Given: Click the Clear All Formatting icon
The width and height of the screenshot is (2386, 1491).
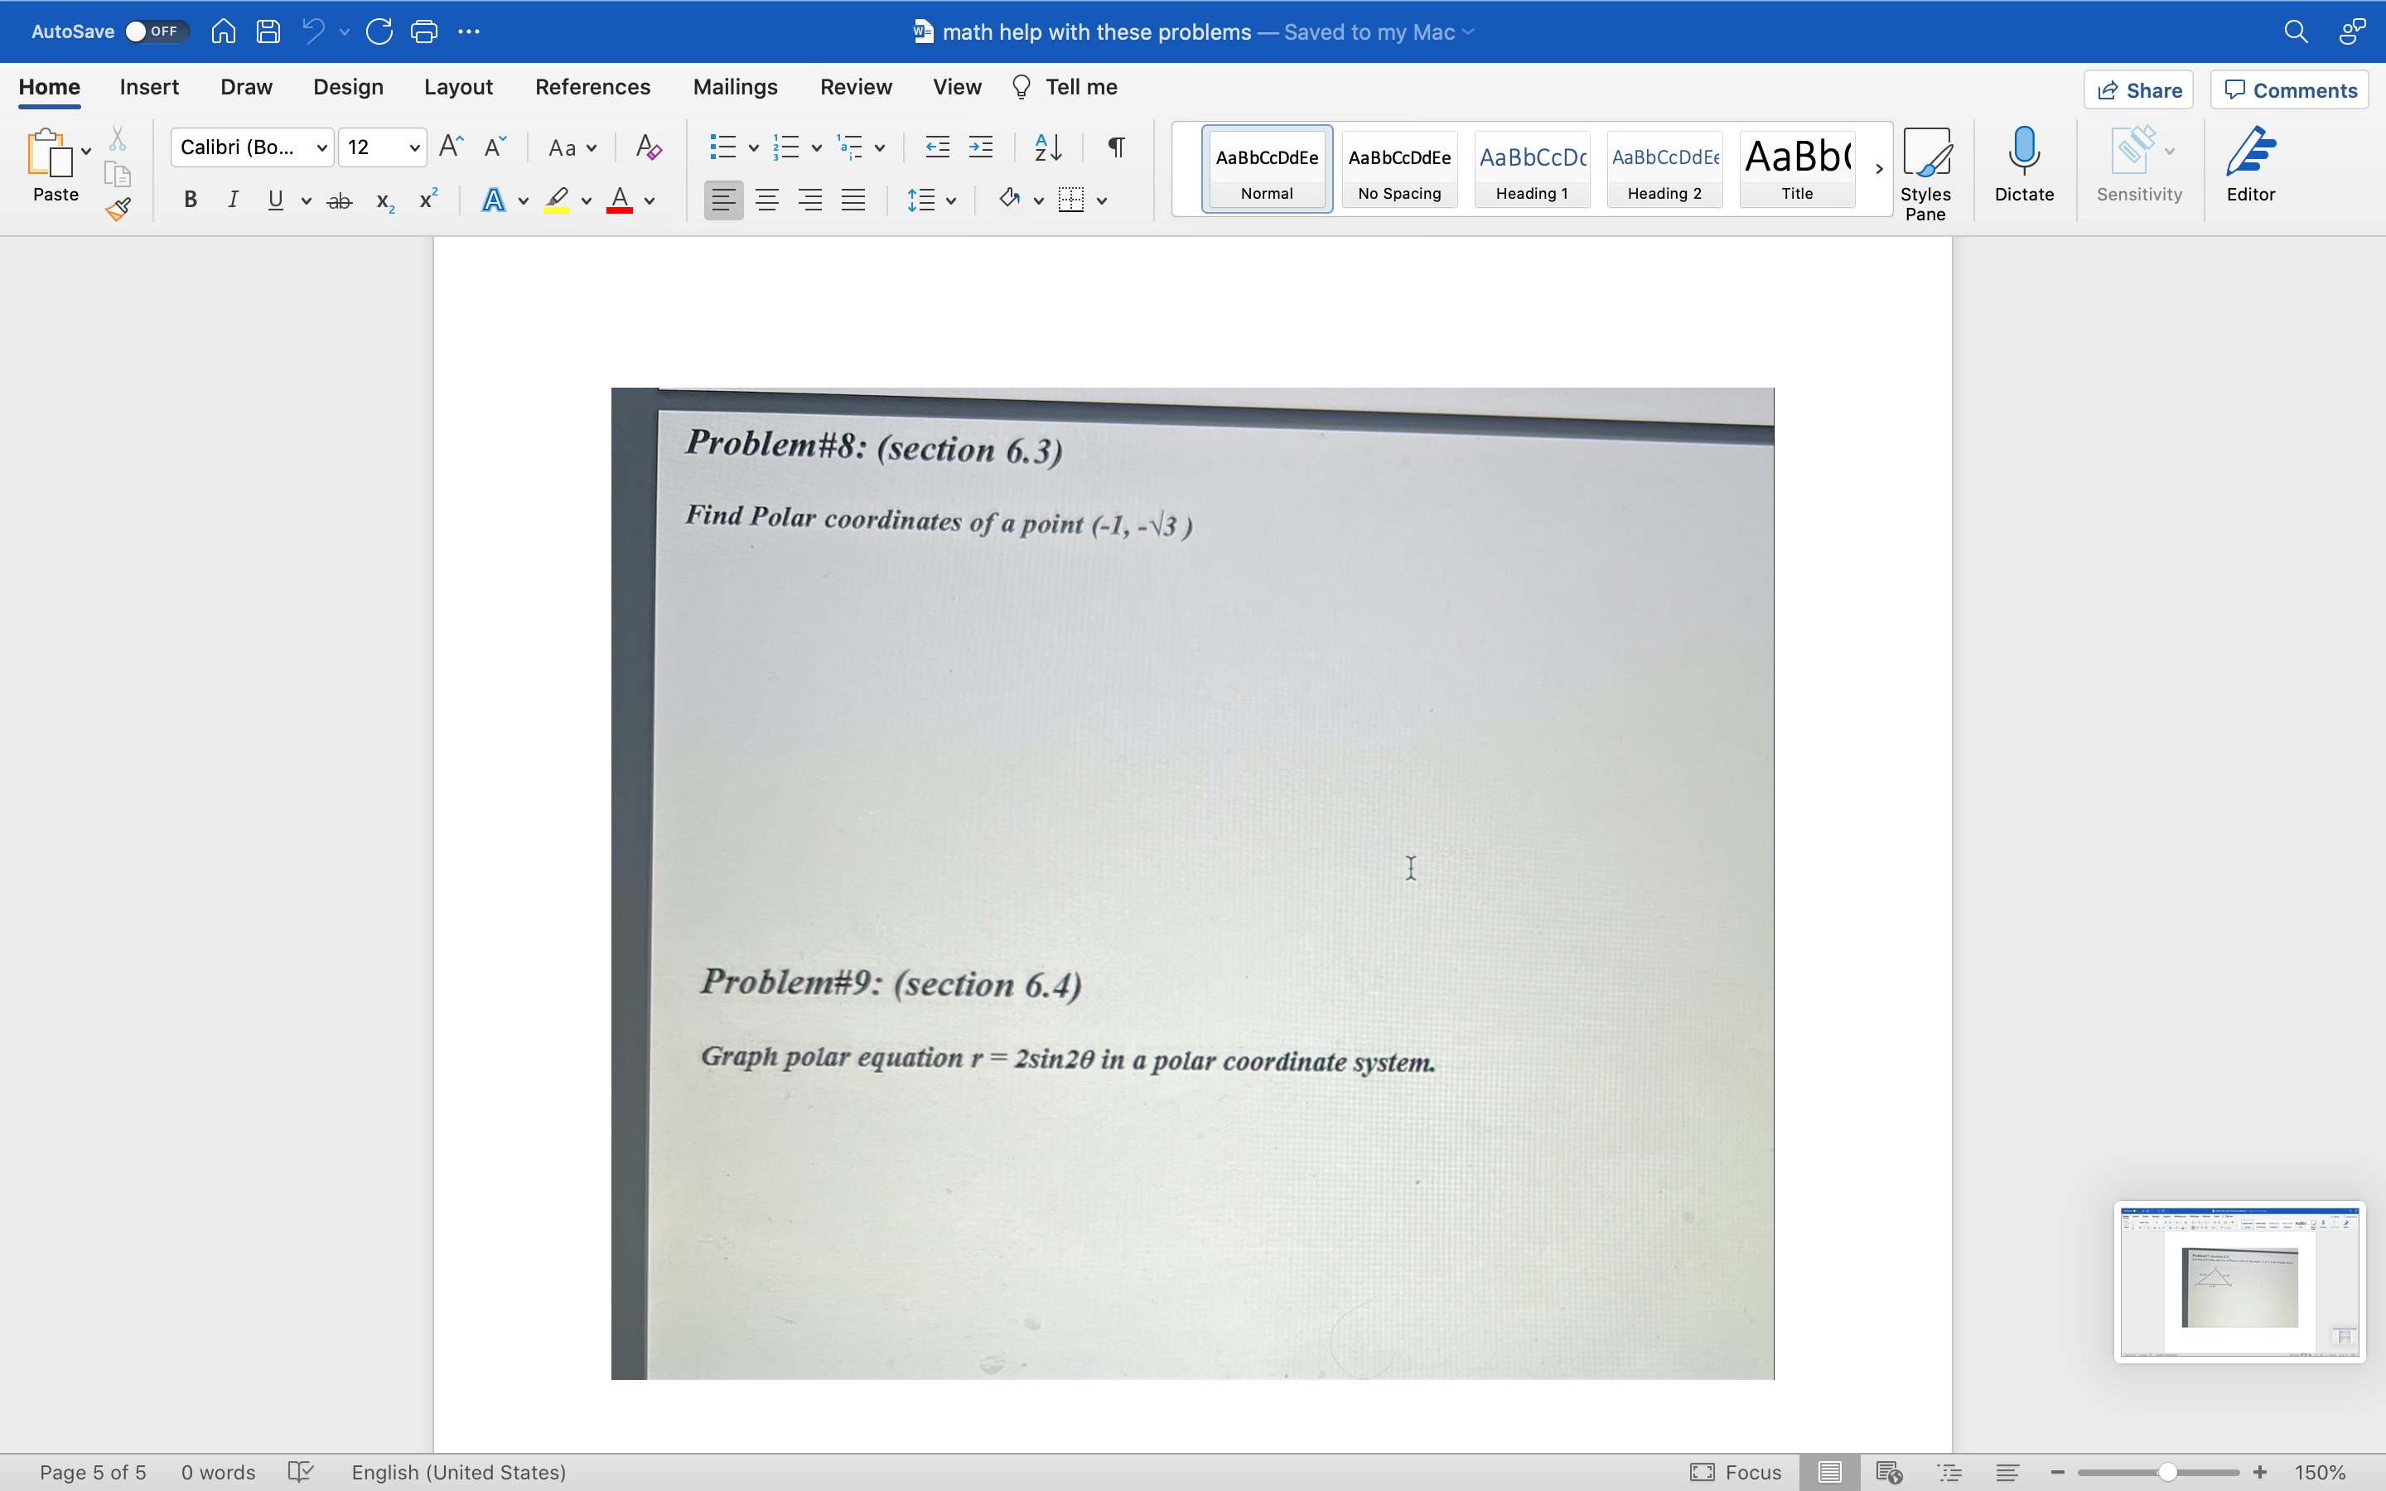Looking at the screenshot, I should tap(648, 148).
